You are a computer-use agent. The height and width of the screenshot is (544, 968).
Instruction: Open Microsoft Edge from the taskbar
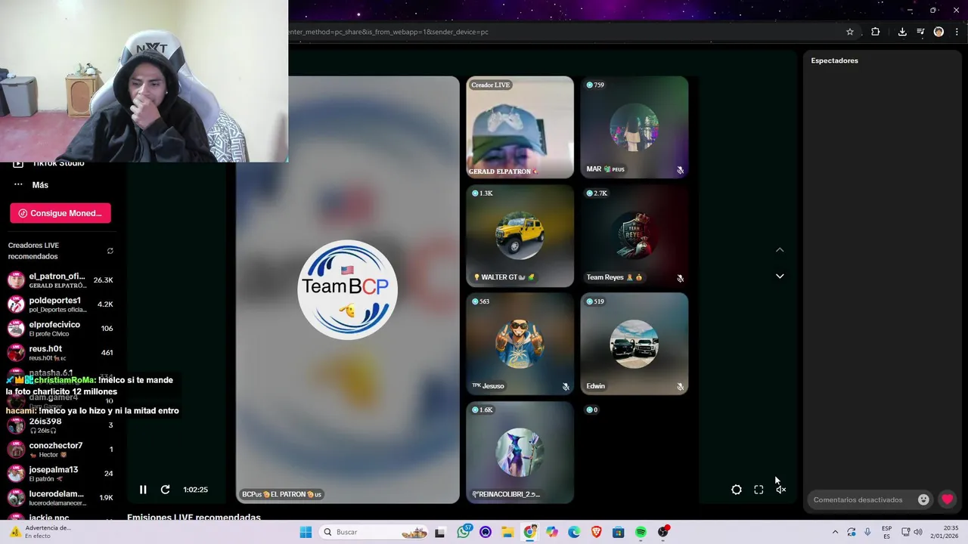[574, 532]
